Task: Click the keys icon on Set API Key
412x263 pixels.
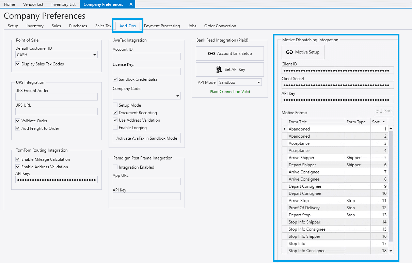Action: coord(219,69)
